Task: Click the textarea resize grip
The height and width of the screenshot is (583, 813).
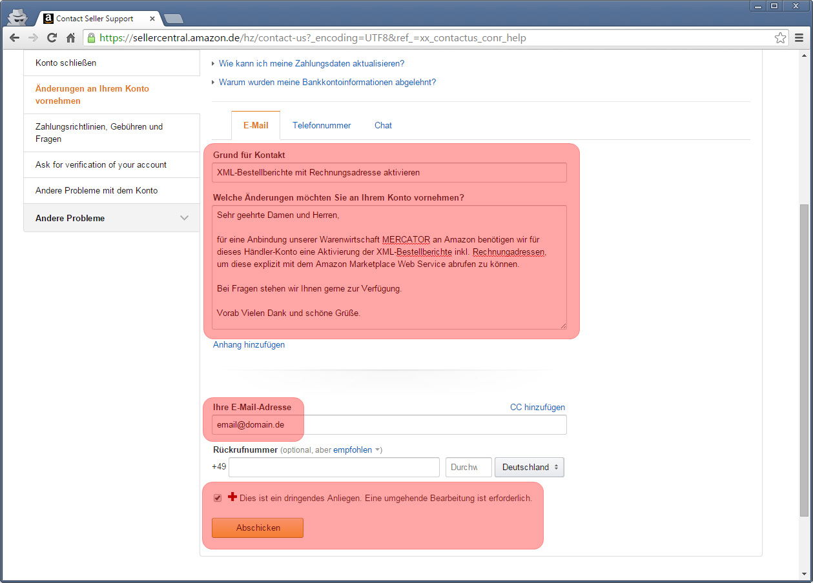Action: [x=563, y=326]
